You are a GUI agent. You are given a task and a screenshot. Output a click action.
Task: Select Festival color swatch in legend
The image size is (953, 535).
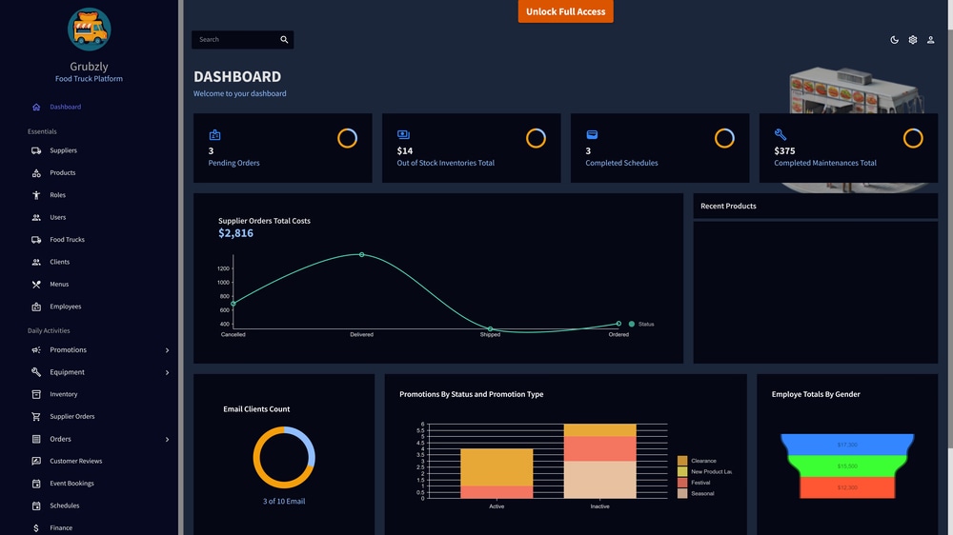[x=682, y=483]
